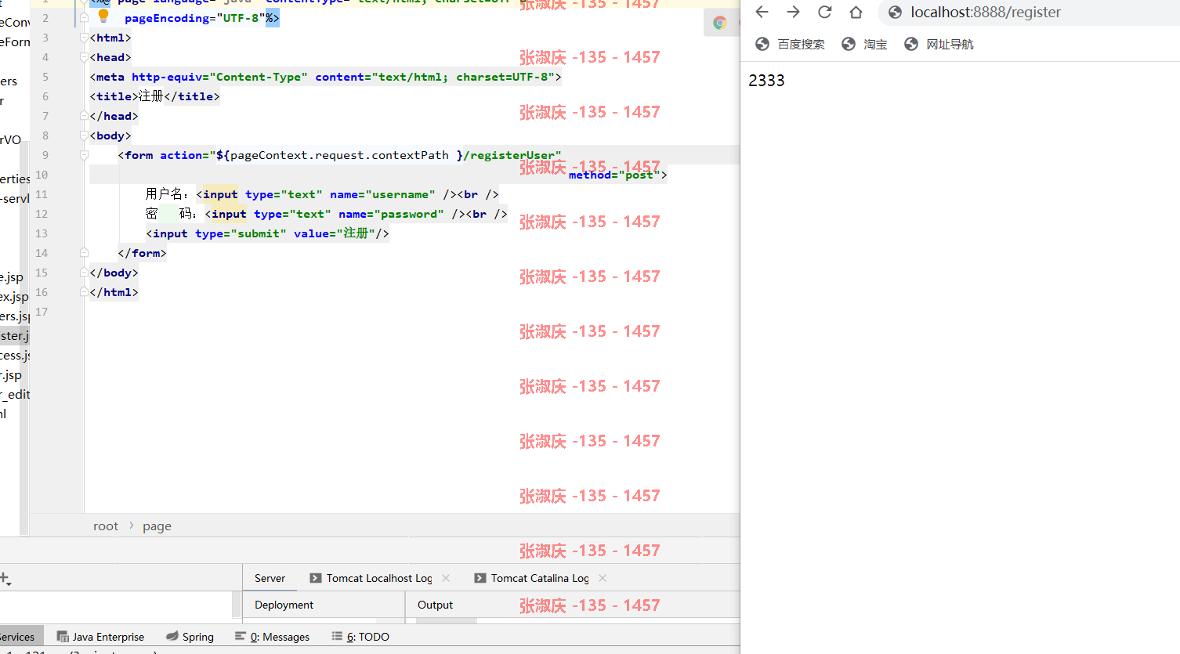Close the Tomcat Localhost Log tab

[x=446, y=578]
